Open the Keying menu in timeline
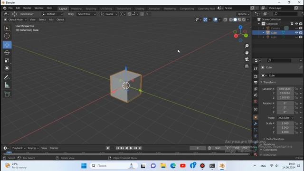 33,148
